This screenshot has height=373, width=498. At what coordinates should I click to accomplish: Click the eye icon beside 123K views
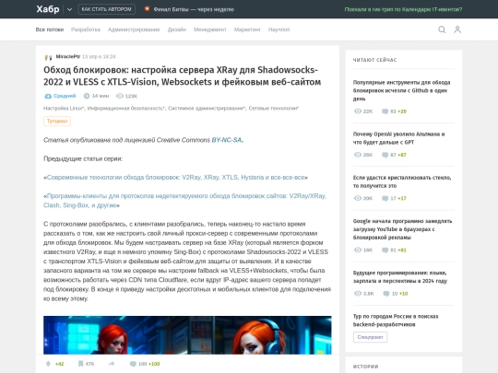119,96
